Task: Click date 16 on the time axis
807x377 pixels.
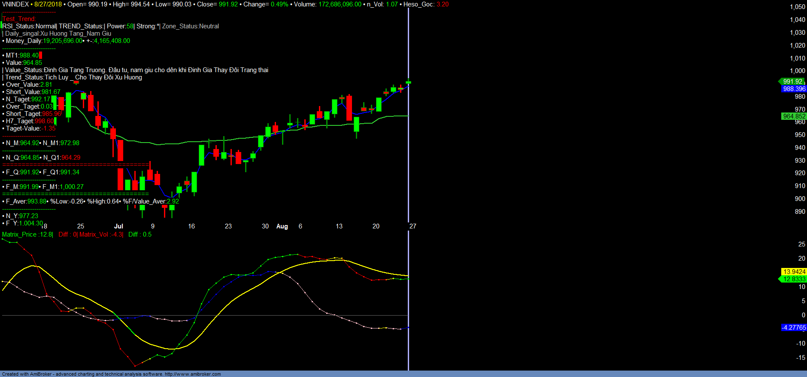Action: [191, 226]
